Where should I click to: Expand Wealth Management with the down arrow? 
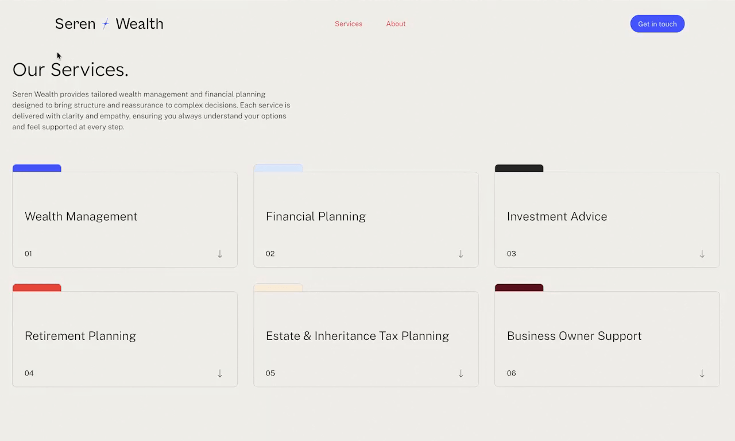[x=220, y=254]
